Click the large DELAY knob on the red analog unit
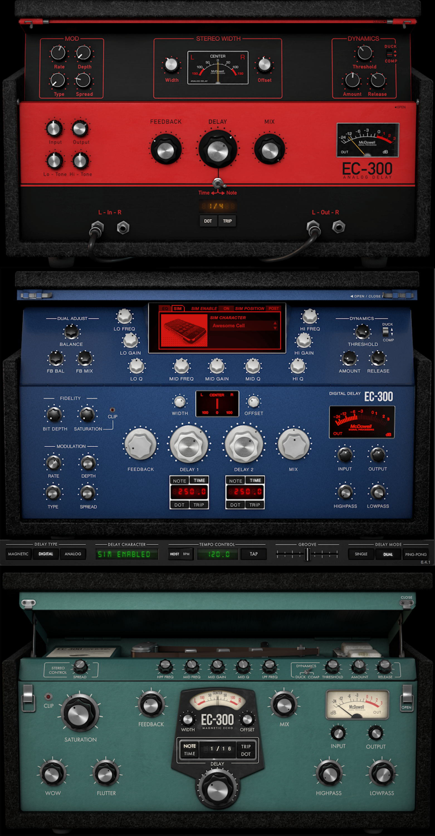The image size is (435, 836). coord(218,150)
